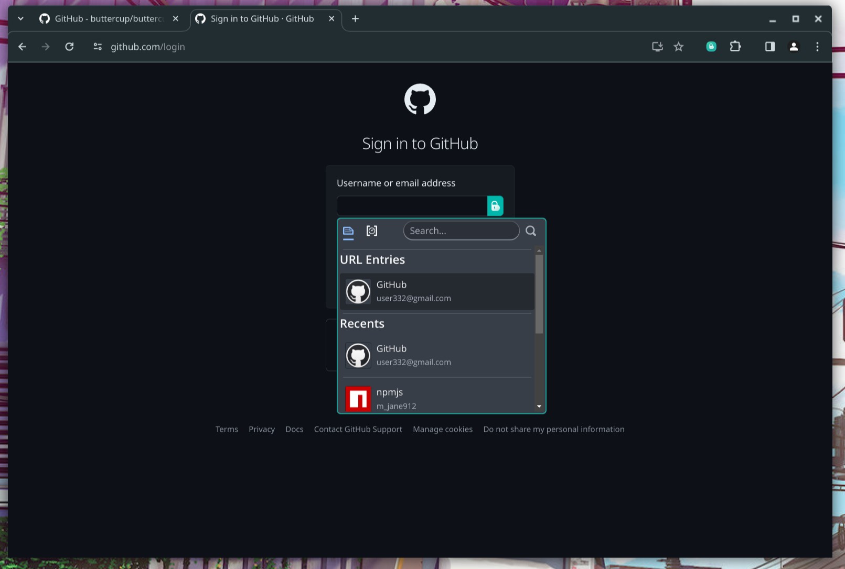Open Do not share my personal information link
845x569 pixels.
click(554, 429)
